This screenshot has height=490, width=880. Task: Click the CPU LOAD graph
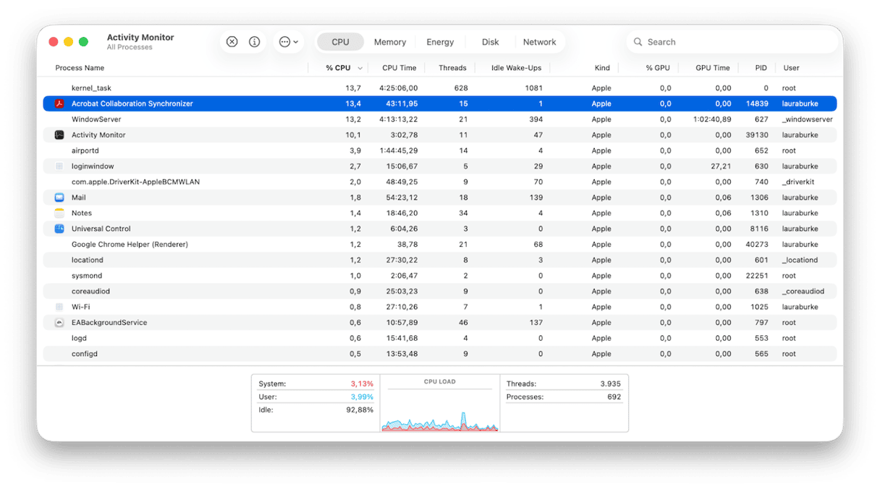click(440, 409)
